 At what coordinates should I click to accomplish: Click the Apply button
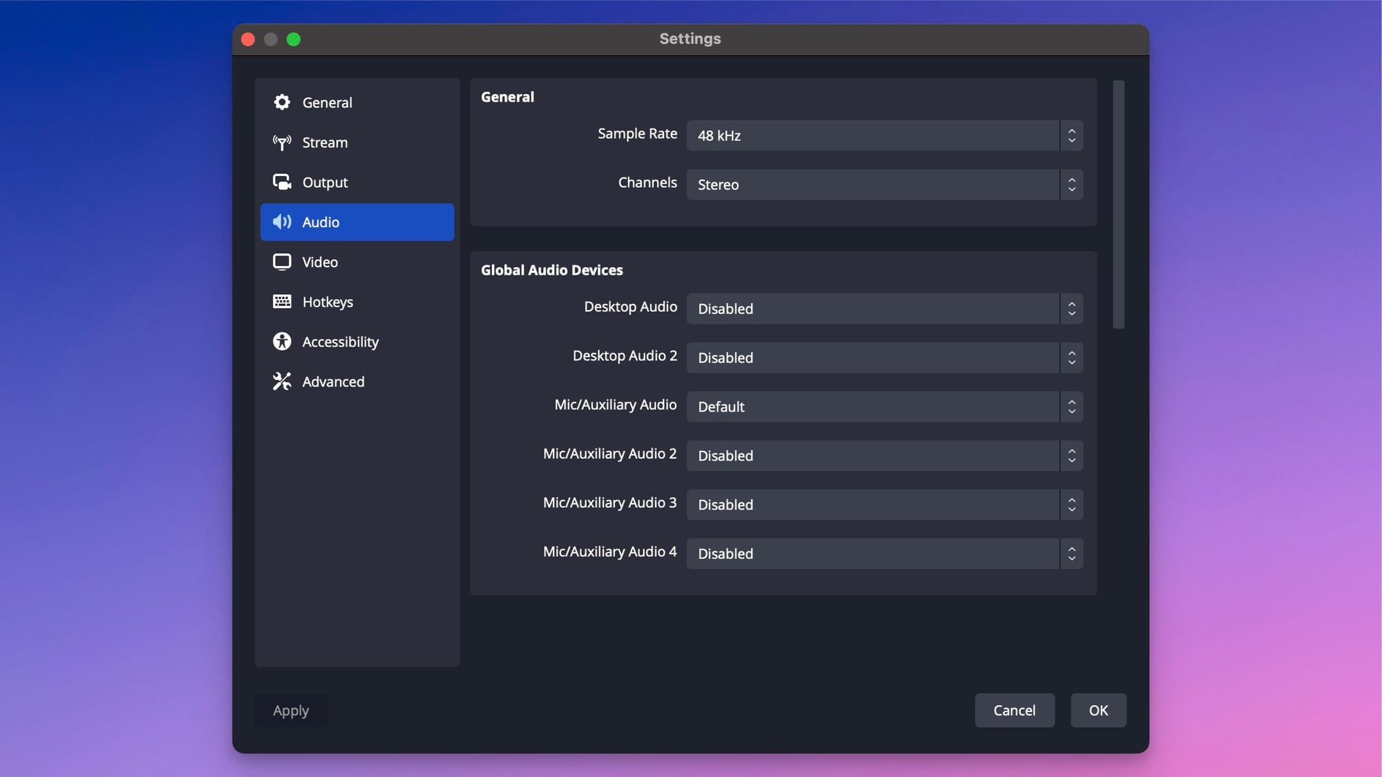(x=291, y=710)
